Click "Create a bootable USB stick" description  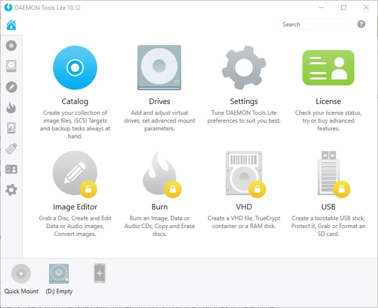click(328, 226)
